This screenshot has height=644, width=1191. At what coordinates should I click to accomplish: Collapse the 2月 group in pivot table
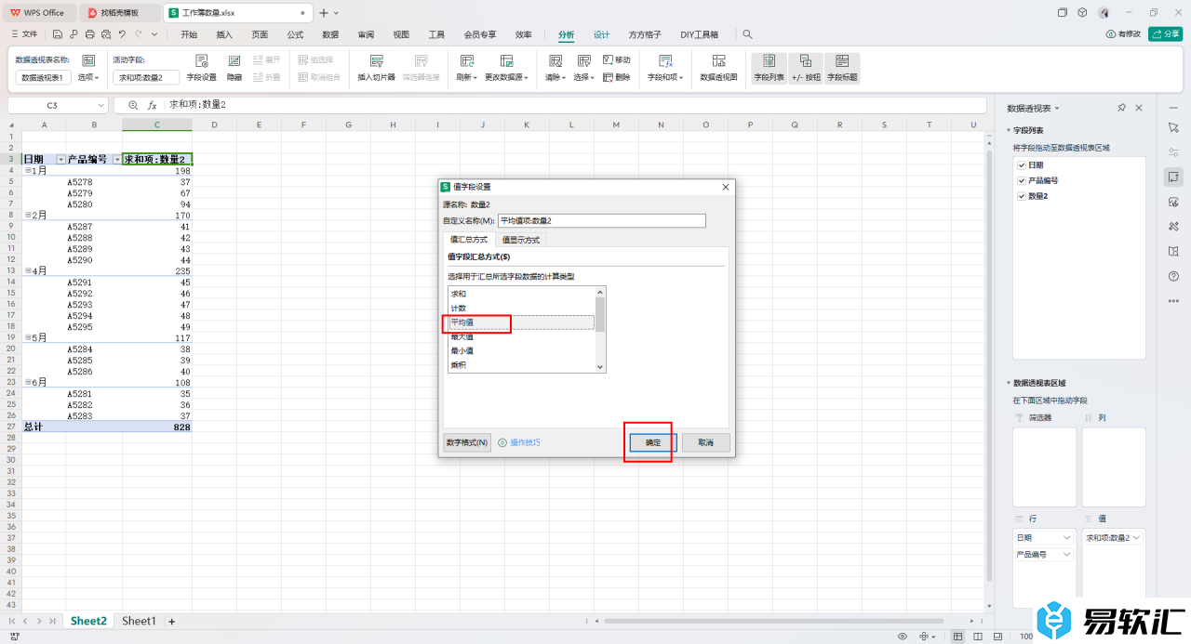click(28, 215)
